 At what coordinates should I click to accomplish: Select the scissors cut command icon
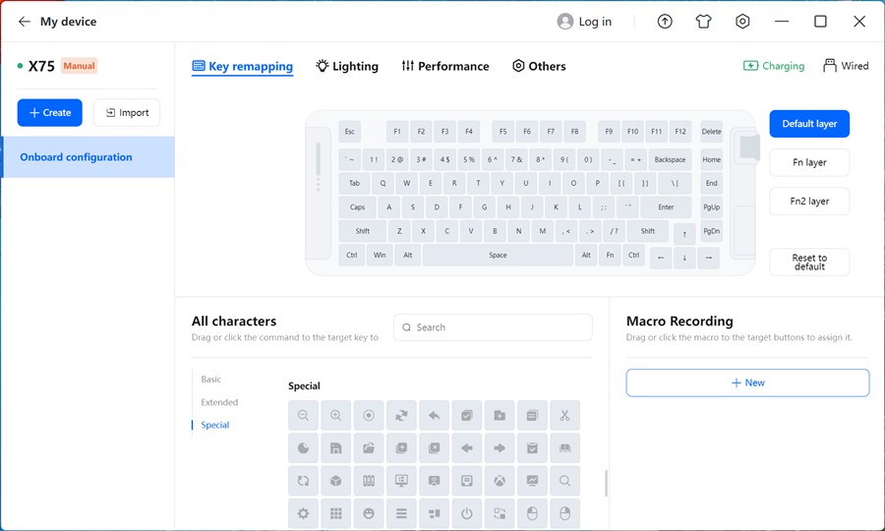[564, 416]
